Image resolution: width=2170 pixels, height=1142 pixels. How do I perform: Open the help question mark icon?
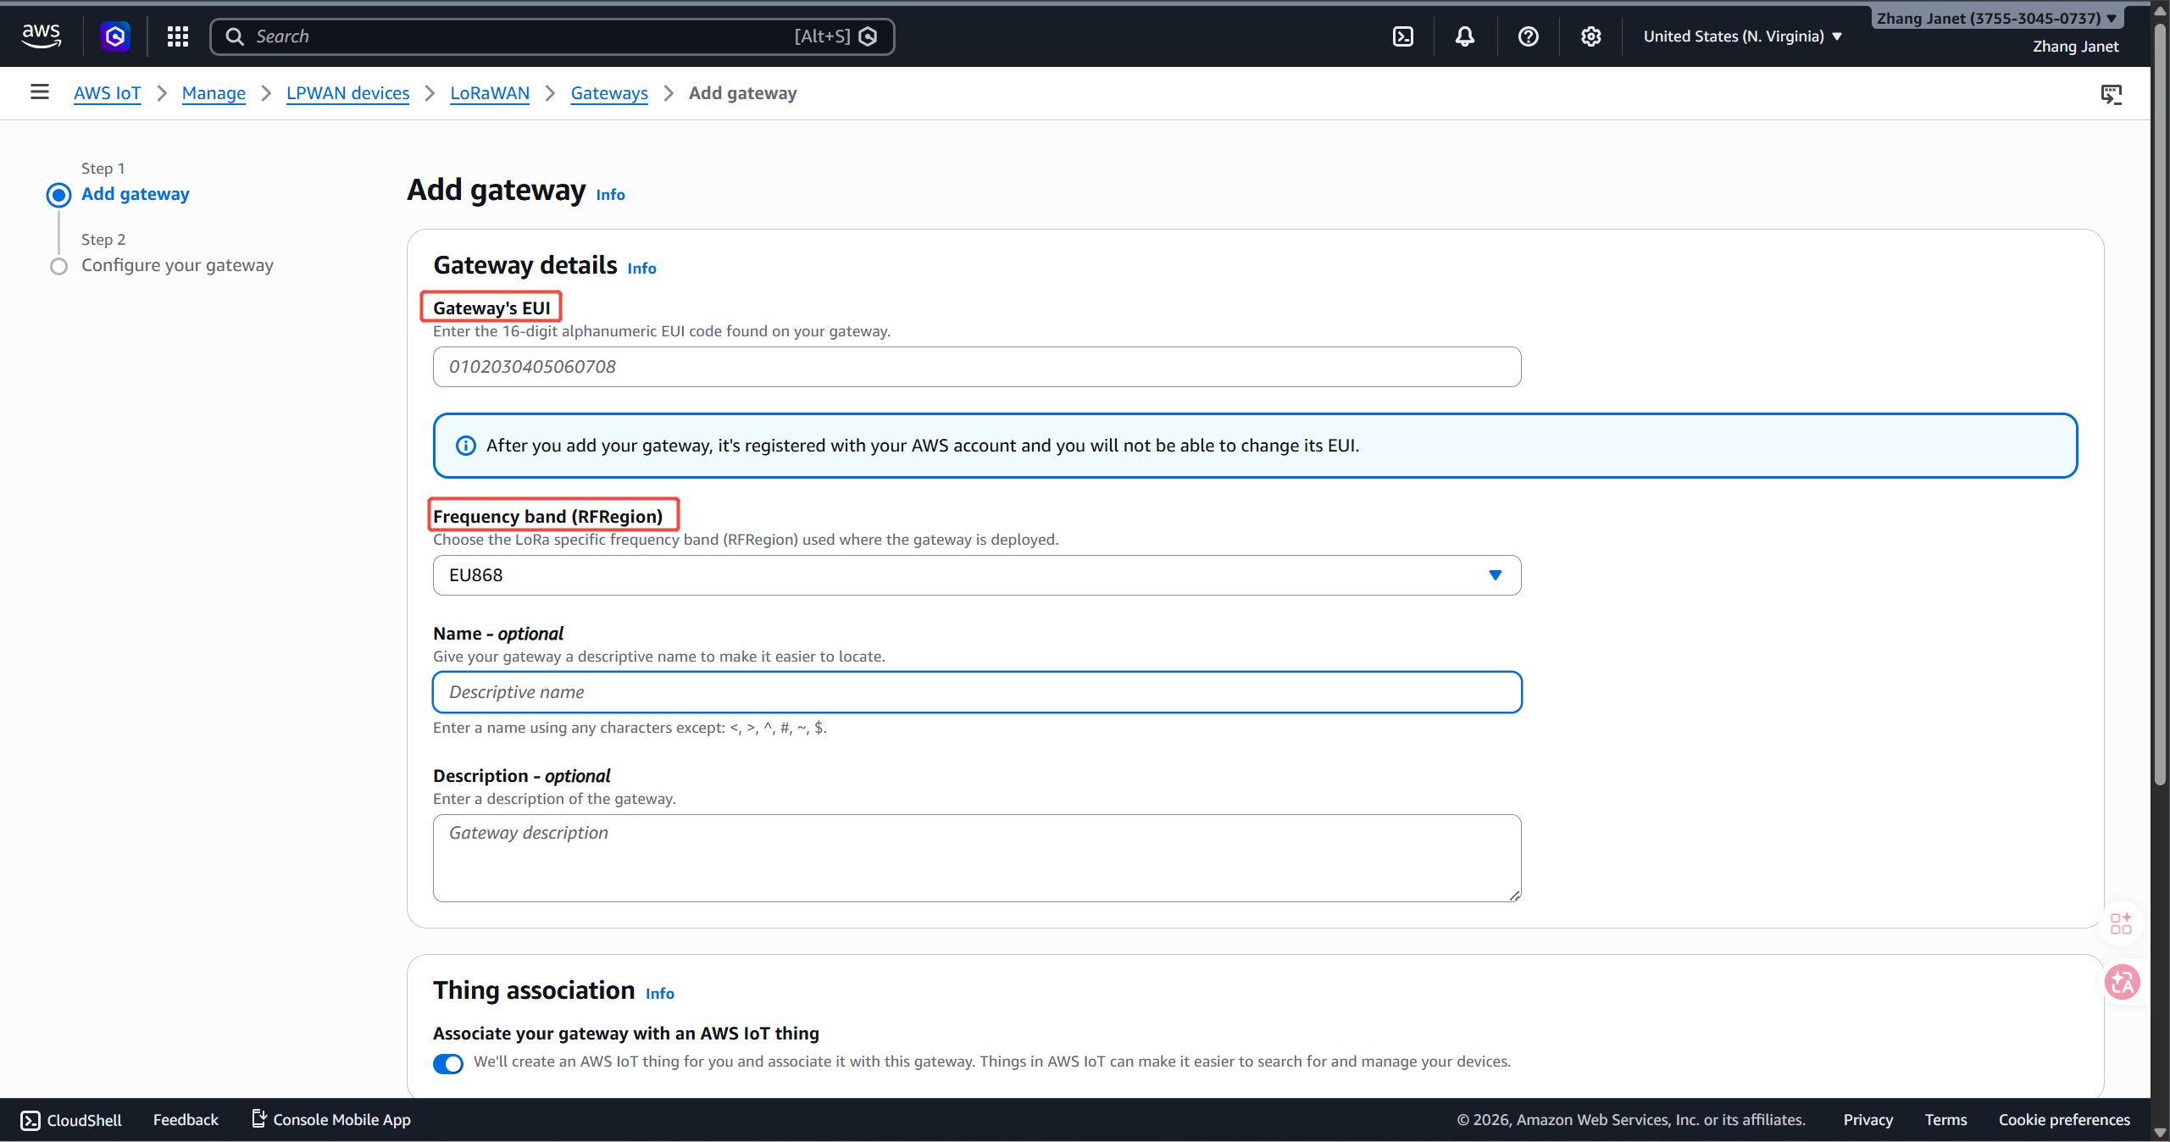1528,36
